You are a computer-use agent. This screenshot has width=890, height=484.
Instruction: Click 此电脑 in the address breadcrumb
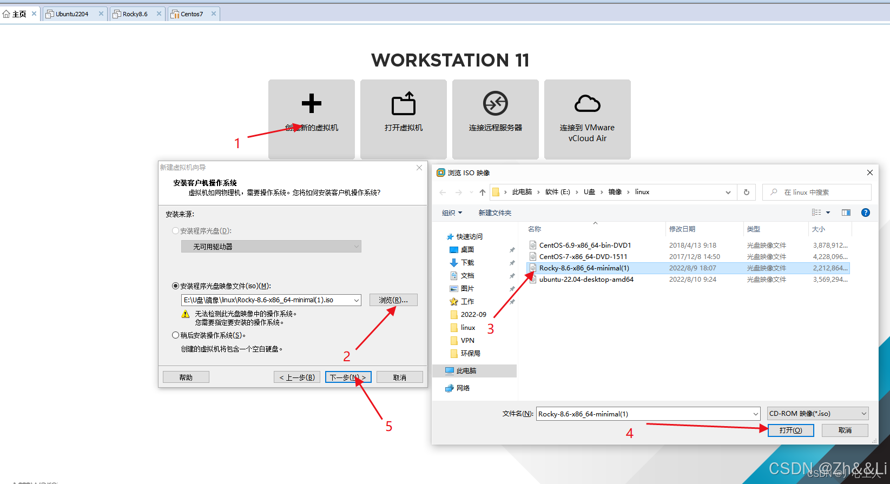click(x=522, y=192)
